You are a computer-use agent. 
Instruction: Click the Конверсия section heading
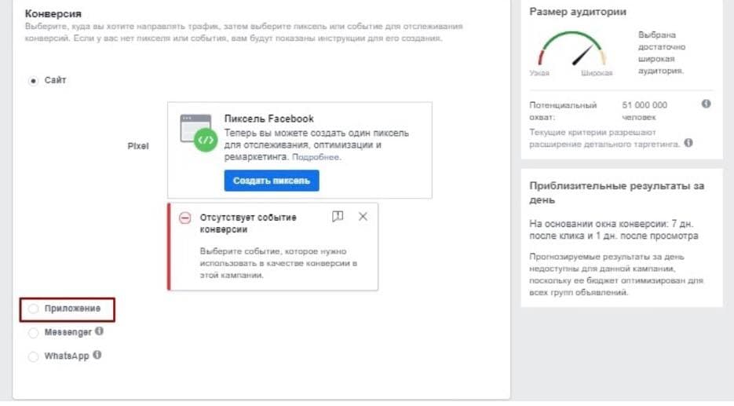53,13
